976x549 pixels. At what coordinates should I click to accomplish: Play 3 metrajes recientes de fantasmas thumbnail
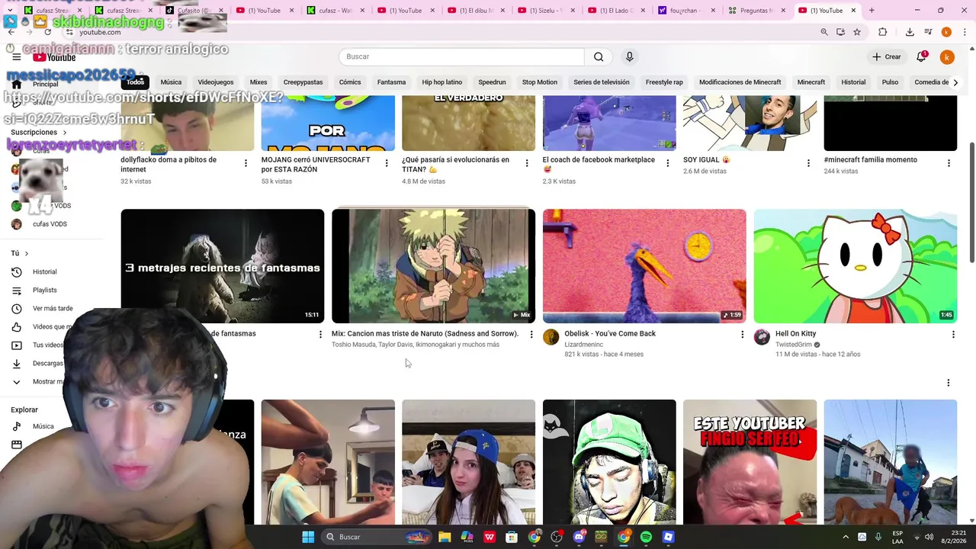(223, 266)
